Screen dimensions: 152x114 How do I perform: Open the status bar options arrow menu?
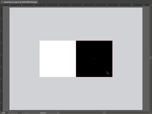point(58,112)
